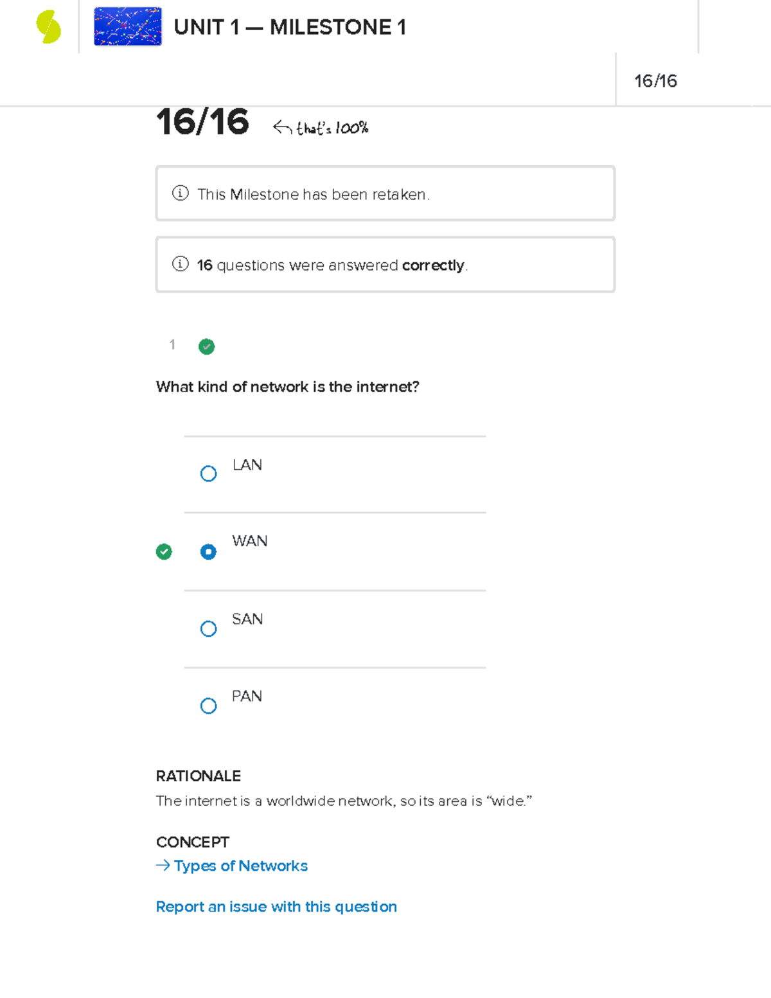Select the WAN radio option
This screenshot has height=998, width=771.
pyautogui.click(x=208, y=551)
